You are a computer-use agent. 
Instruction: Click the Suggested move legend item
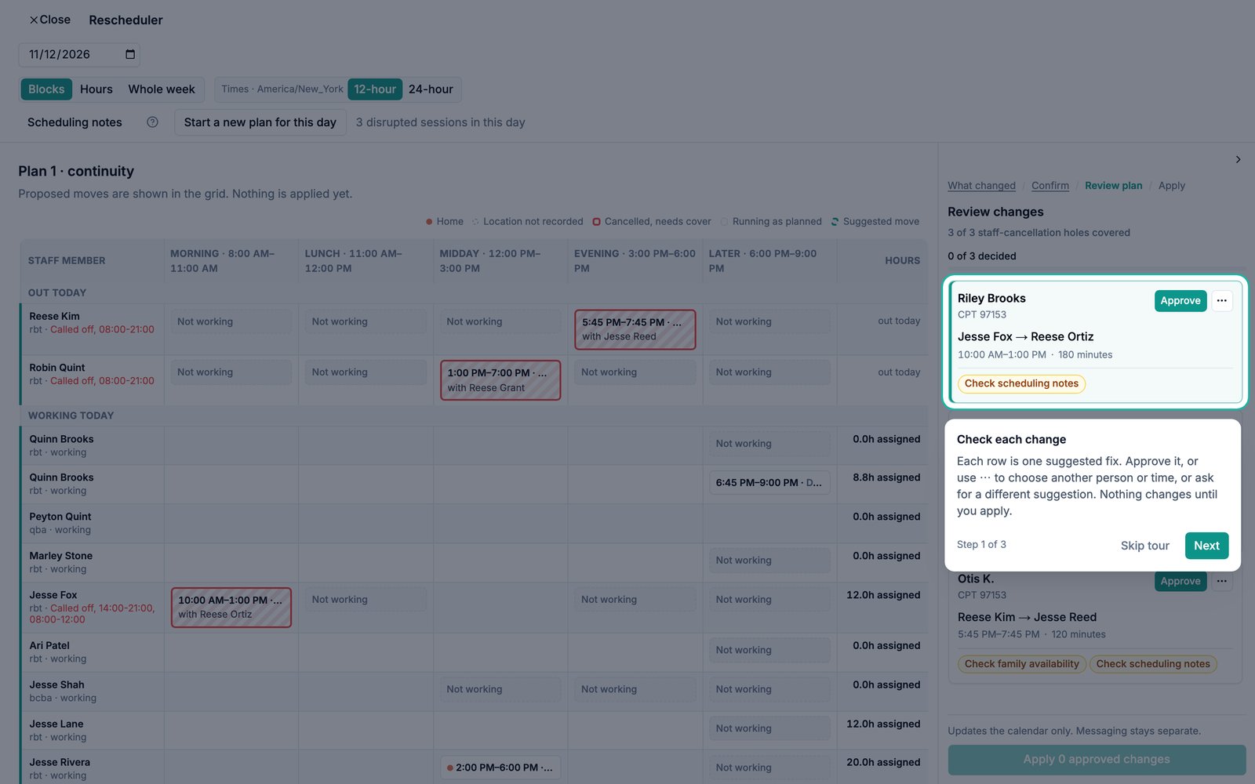click(875, 222)
